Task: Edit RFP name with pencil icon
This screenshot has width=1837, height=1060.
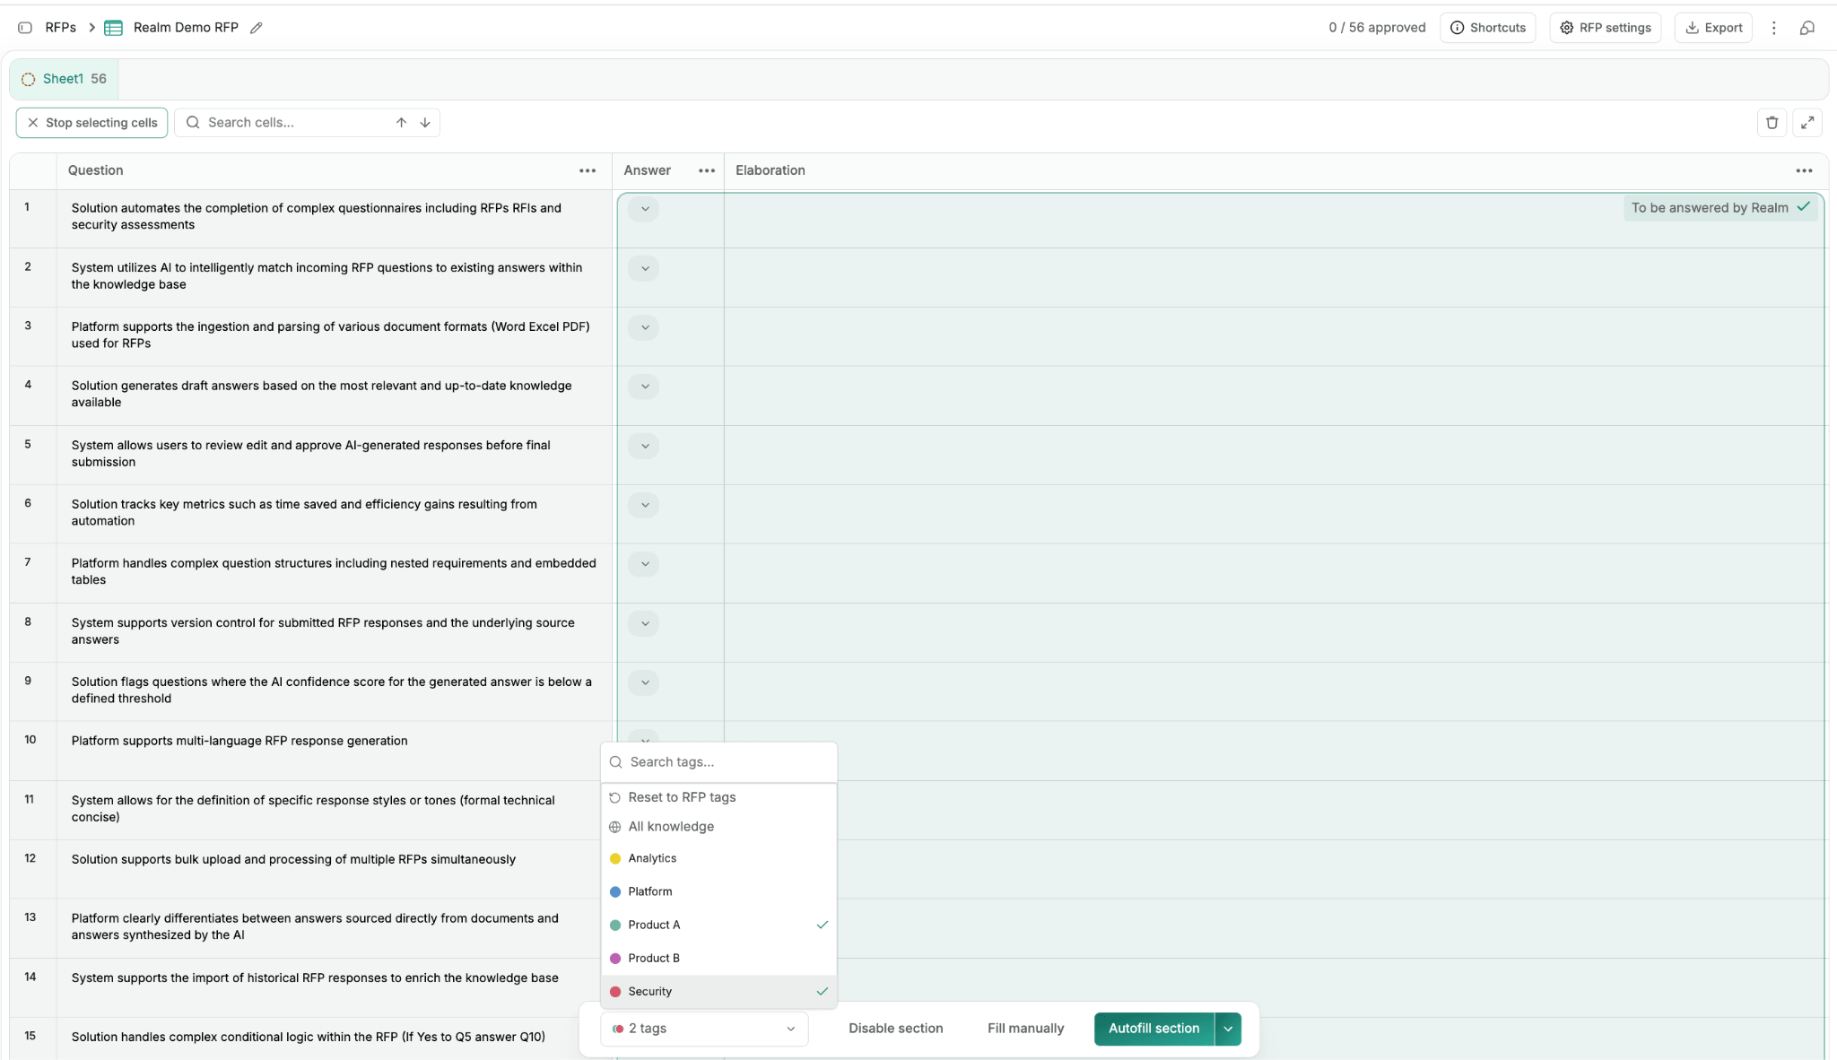Action: point(256,28)
